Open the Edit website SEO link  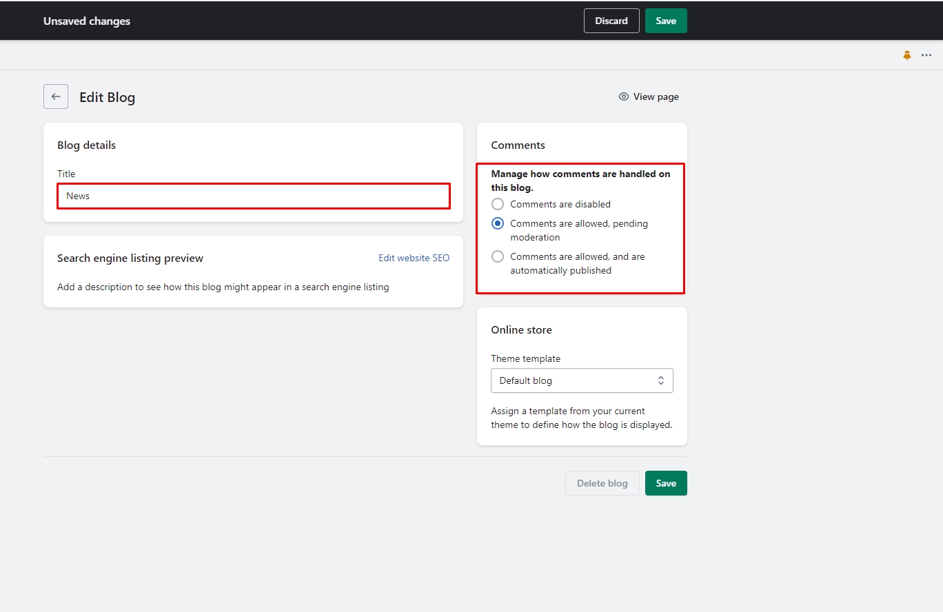tap(414, 258)
